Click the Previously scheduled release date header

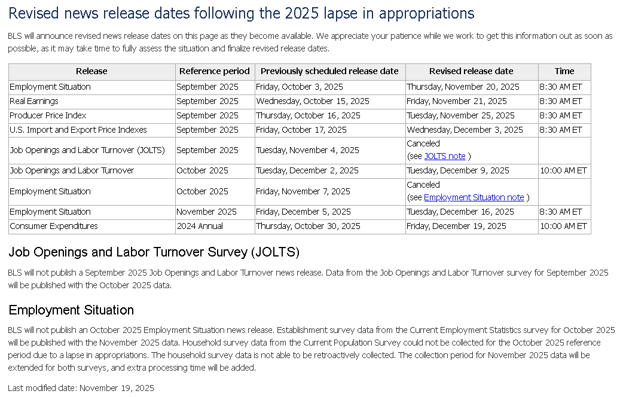coord(329,71)
